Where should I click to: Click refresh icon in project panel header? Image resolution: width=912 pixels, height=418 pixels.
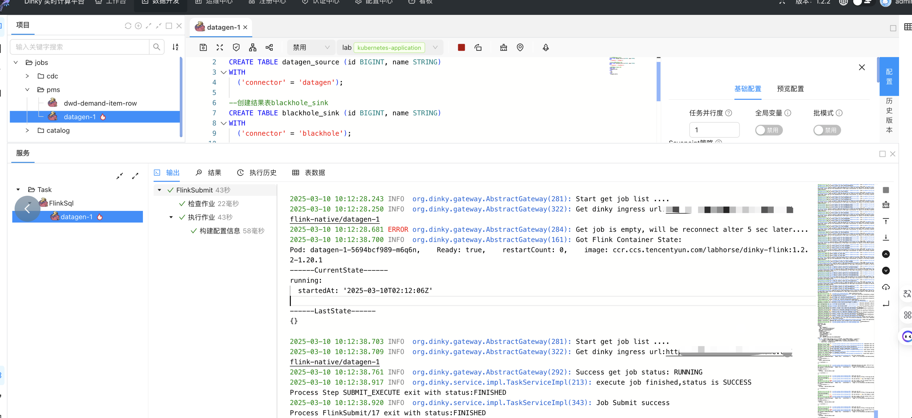click(128, 26)
